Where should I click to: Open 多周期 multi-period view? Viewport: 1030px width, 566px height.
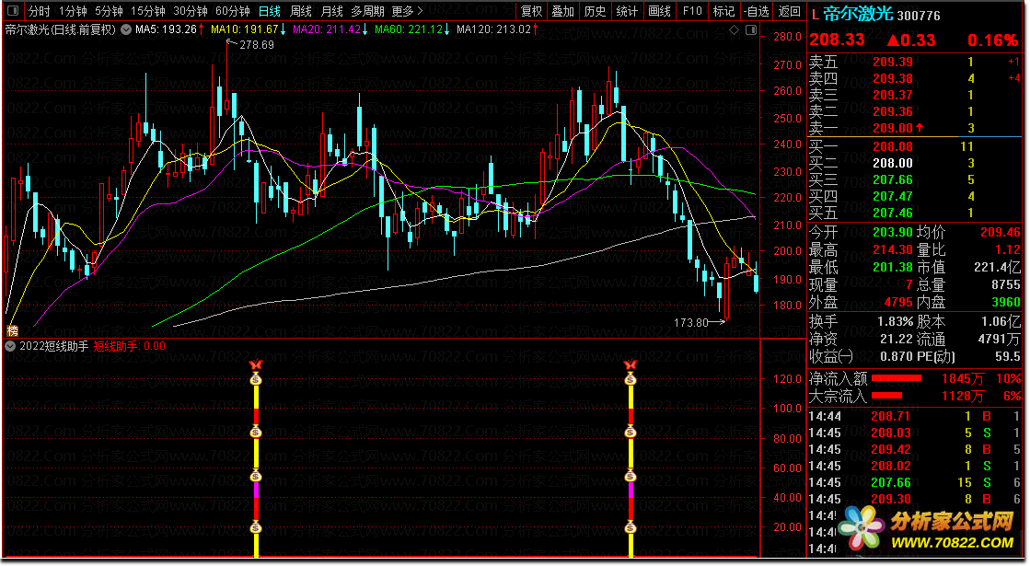(367, 11)
